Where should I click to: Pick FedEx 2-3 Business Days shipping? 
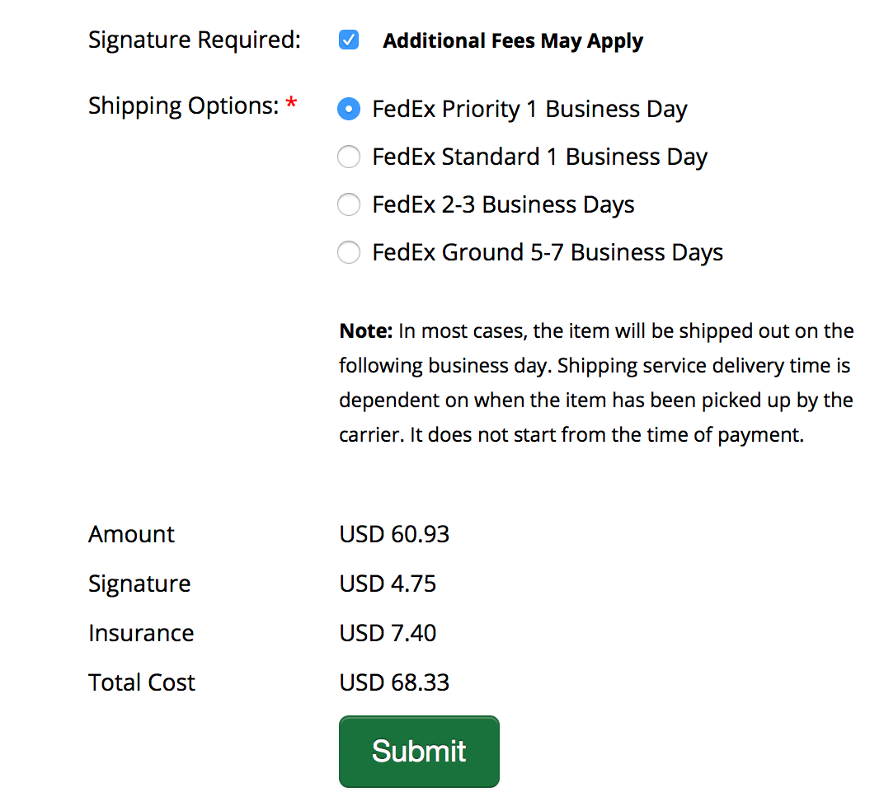tap(348, 204)
